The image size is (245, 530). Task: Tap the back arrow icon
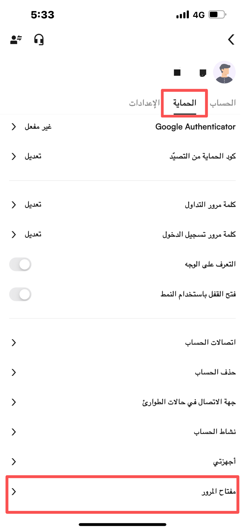231,40
